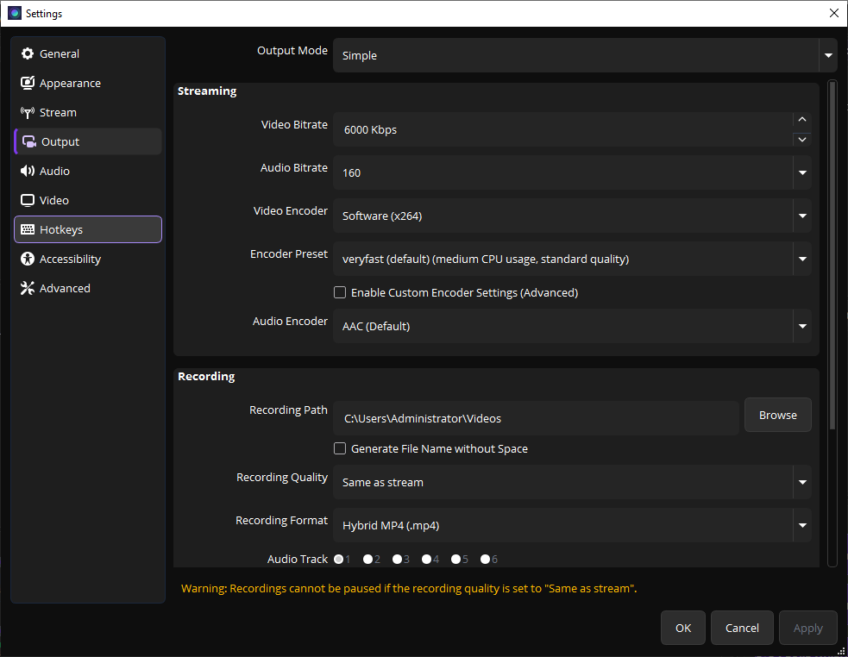
Task: Open the General settings tab
Action: point(88,53)
